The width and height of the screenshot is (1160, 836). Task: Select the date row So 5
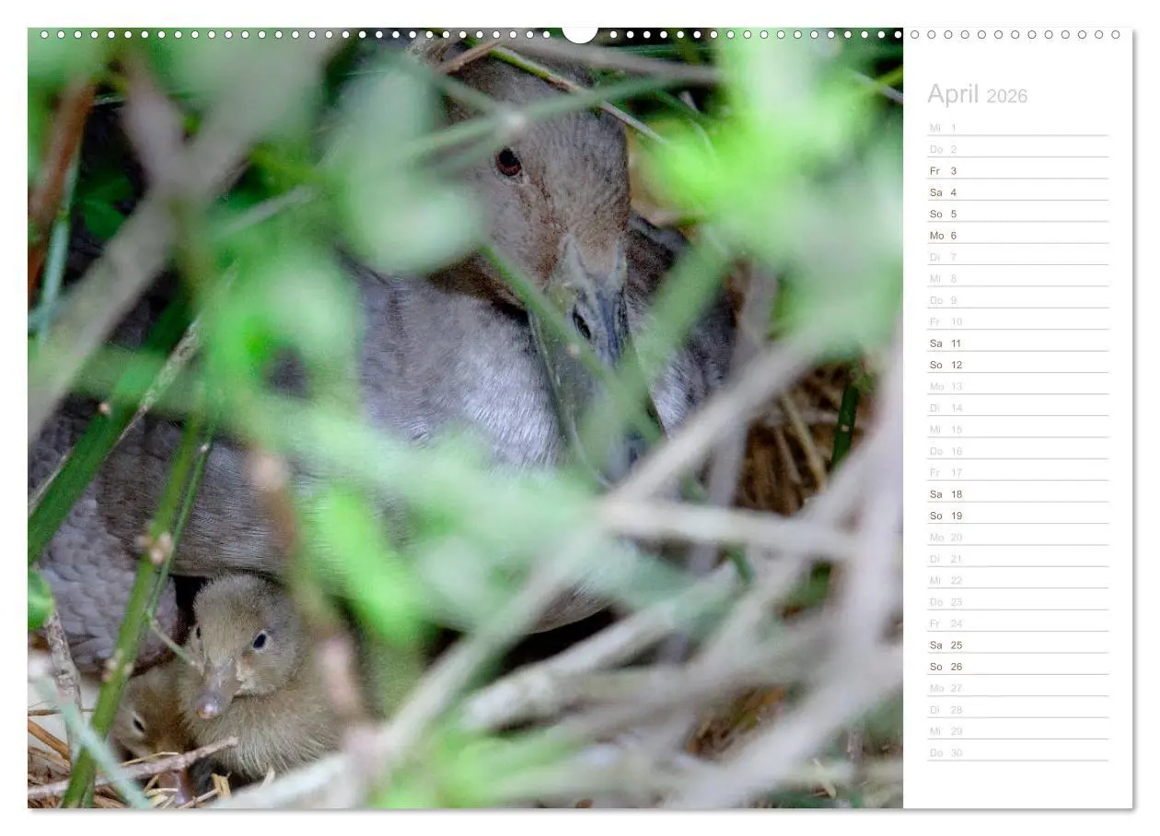[x=1017, y=214]
